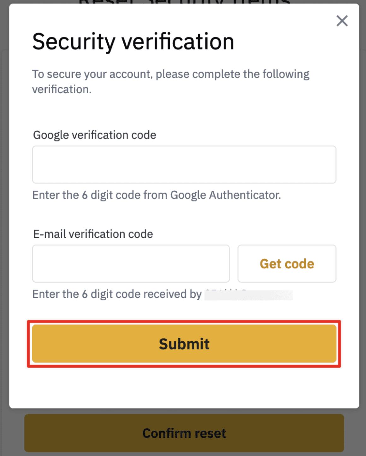Click the E-mail verification code label
366x456 pixels.
pos(93,234)
